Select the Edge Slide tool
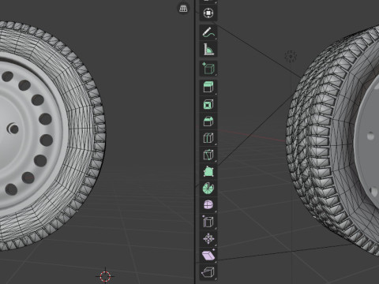The height and width of the screenshot is (284, 379). [208, 222]
